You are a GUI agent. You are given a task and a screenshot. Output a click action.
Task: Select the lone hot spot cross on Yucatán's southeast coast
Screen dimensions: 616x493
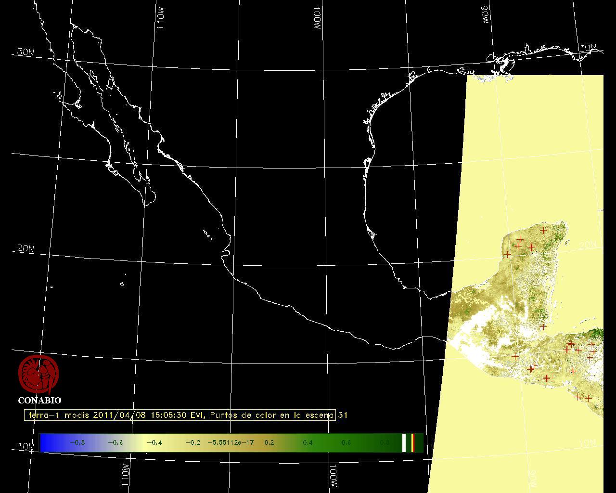(x=543, y=327)
